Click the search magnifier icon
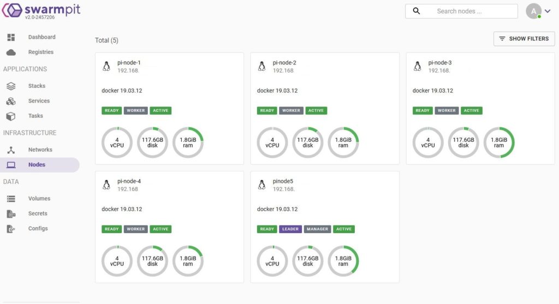559x304 pixels. 417,11
